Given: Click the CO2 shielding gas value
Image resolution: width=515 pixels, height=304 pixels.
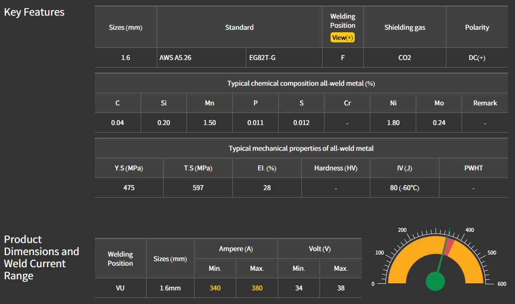Looking at the screenshot, I should point(405,58).
